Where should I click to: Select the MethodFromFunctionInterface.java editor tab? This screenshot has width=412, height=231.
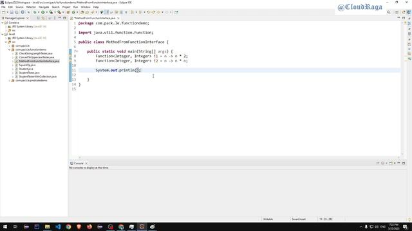pos(95,18)
